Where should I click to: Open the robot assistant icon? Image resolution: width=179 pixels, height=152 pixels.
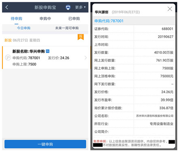(x=68, y=7)
